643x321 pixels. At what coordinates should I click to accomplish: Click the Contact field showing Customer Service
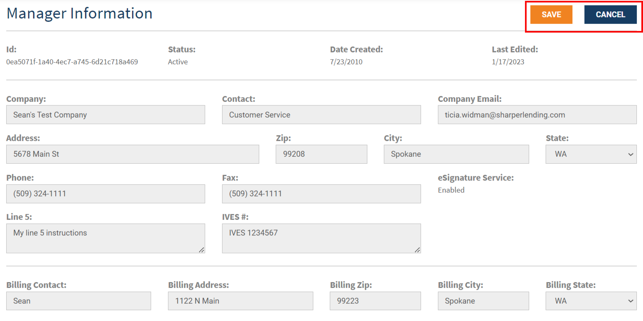[321, 115]
